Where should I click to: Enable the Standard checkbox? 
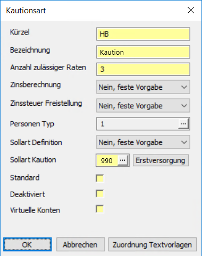(x=100, y=178)
